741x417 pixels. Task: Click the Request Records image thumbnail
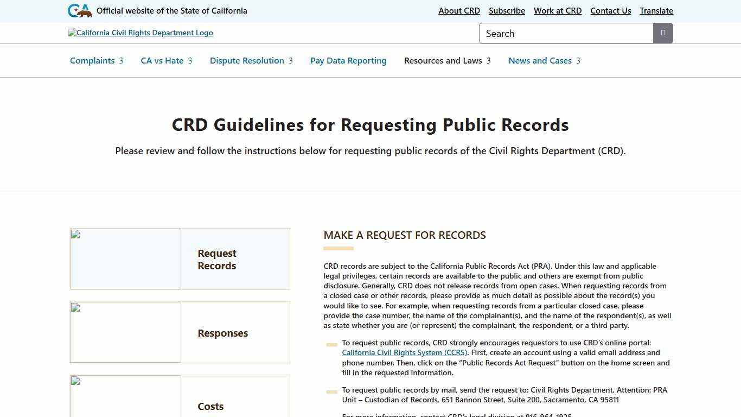(125, 259)
